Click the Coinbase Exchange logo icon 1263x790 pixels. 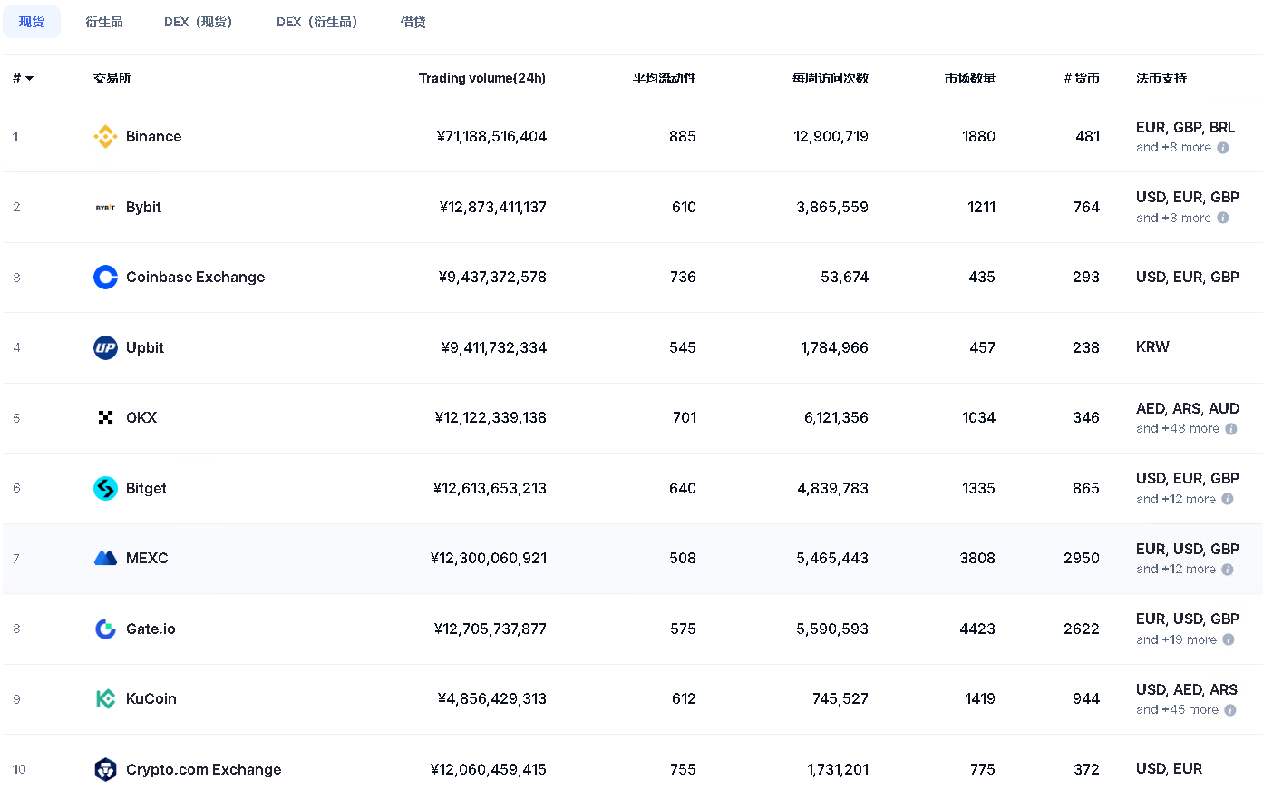pos(105,278)
